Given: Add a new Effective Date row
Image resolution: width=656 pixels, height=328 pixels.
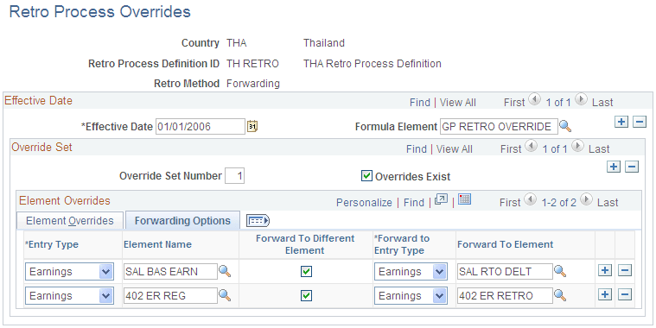Looking at the screenshot, I should click(x=621, y=122).
